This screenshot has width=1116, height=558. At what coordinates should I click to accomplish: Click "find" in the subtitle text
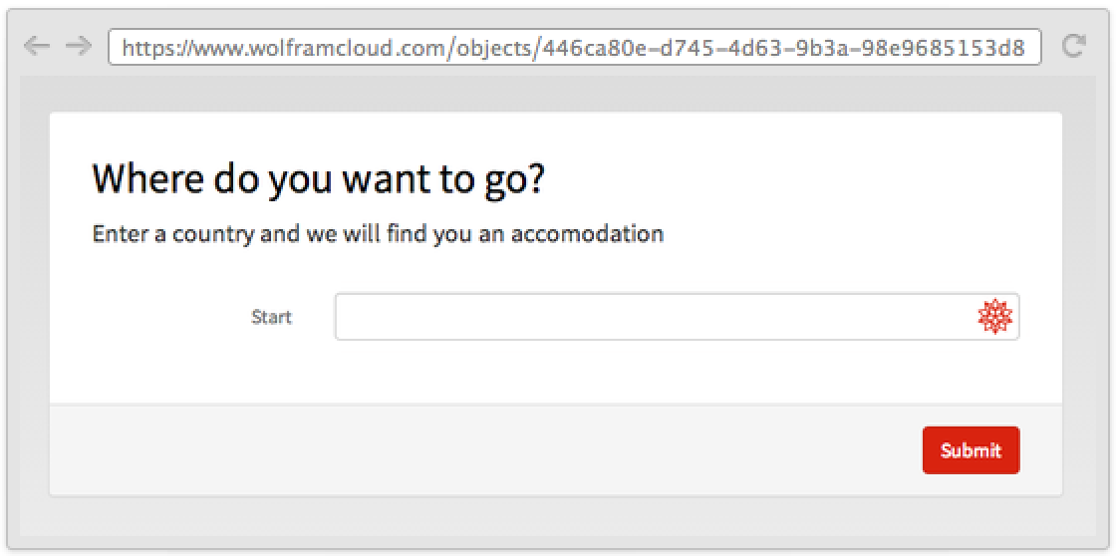(x=406, y=234)
